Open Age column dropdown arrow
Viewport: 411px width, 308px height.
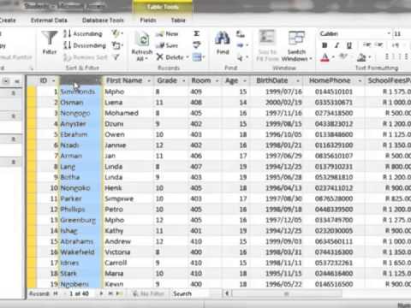point(245,81)
